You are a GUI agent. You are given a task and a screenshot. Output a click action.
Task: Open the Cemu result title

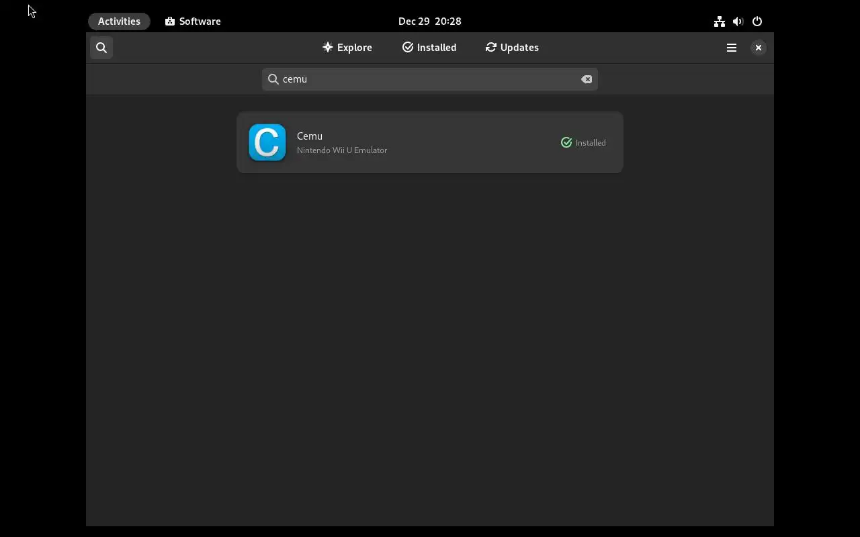310,136
